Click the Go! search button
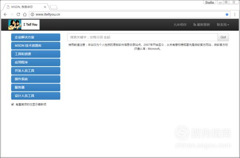The image size is (240, 158). coord(223,37)
